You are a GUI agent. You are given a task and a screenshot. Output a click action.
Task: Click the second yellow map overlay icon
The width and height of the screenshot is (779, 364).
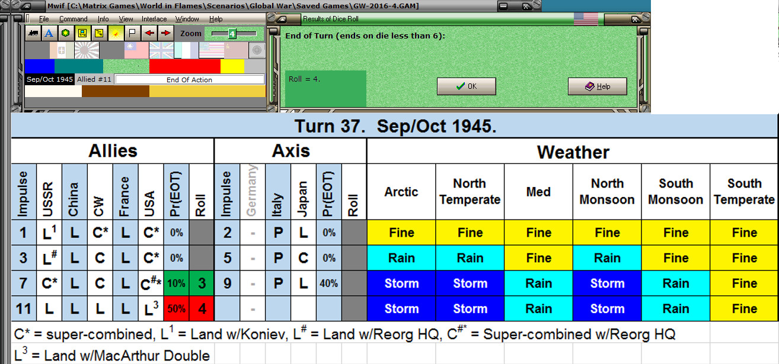click(99, 34)
